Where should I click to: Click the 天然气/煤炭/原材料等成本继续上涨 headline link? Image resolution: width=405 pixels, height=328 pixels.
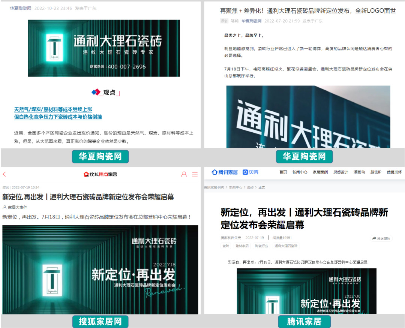click(53, 109)
